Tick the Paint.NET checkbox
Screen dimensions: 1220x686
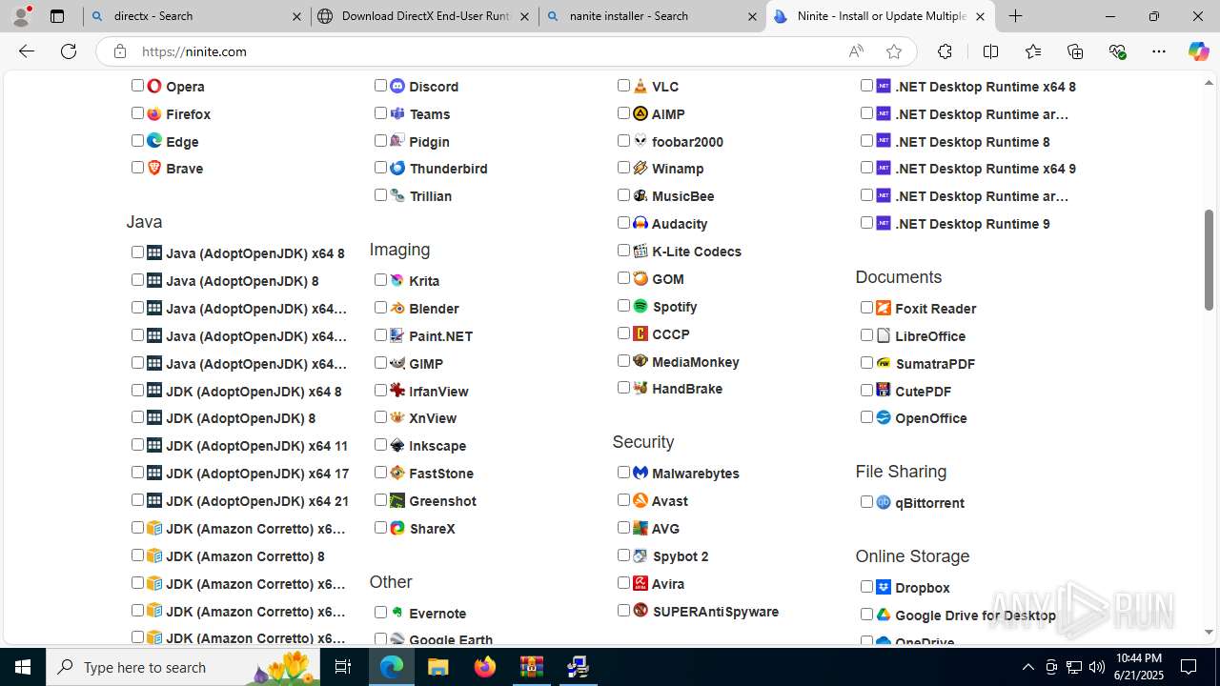tap(380, 334)
